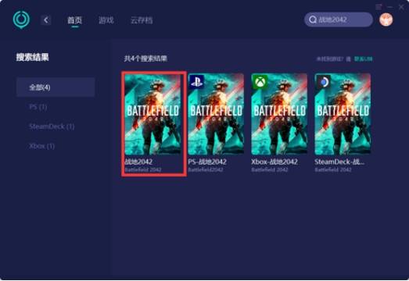Open the 云存档 tab
409x281 pixels.
[x=142, y=20]
